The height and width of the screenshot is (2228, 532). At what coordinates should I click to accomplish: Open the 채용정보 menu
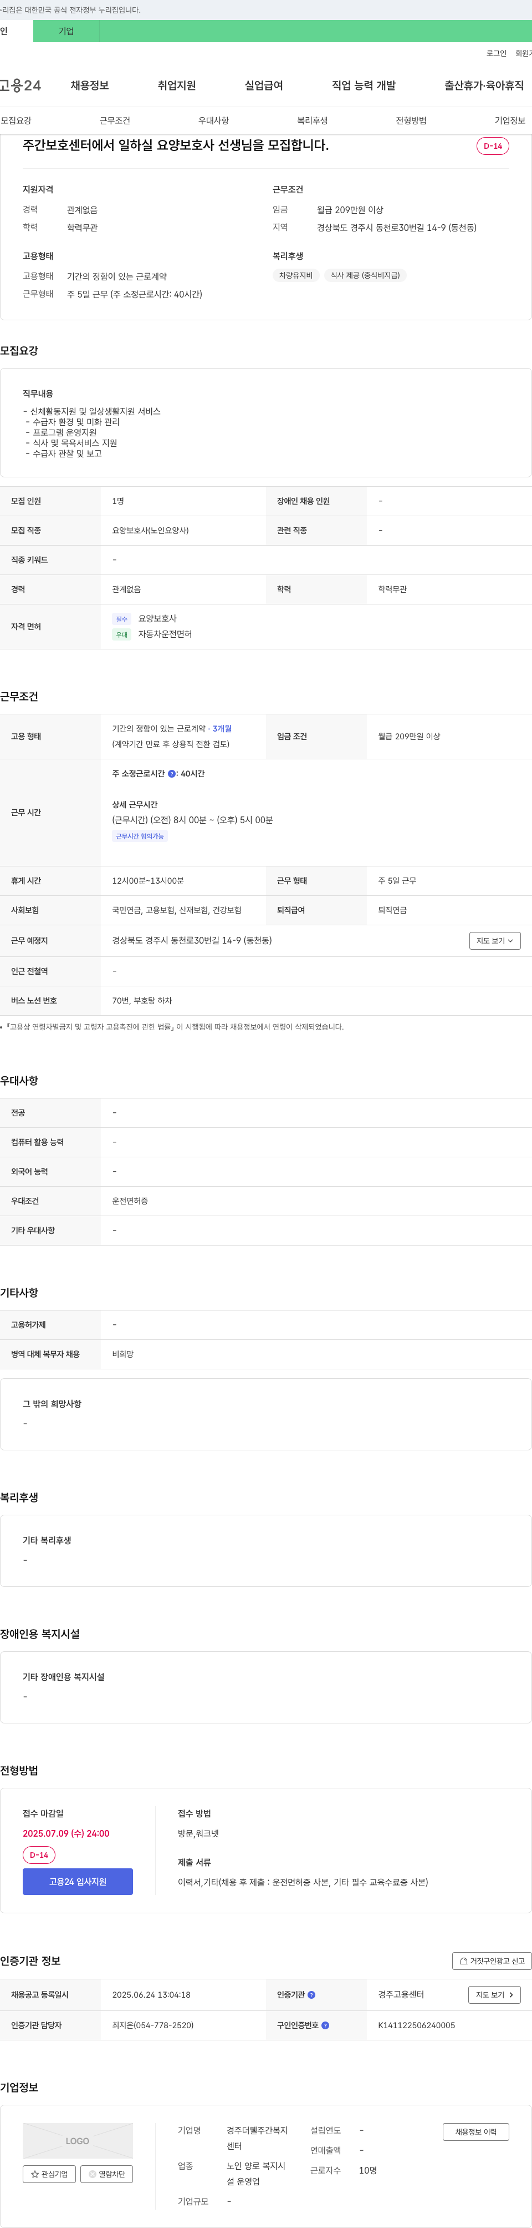pos(90,85)
